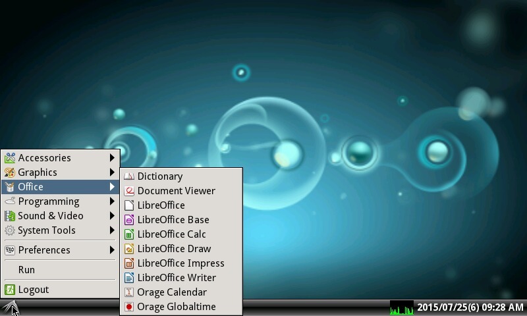Screen dimensions: 527x316
Task: Expand the Preferences submenu arrow
Action: (112, 250)
